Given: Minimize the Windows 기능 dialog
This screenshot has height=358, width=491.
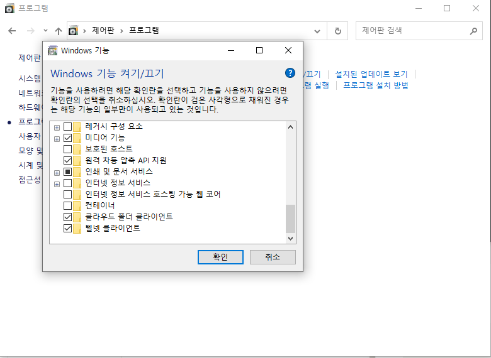Looking at the screenshot, I should [x=231, y=50].
